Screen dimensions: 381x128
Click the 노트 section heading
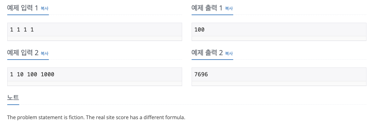click(13, 98)
